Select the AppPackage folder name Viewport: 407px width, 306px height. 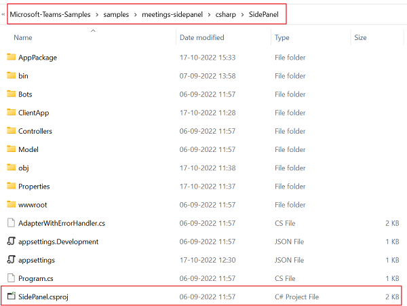click(x=37, y=58)
